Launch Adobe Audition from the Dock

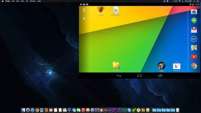[x=125, y=110]
